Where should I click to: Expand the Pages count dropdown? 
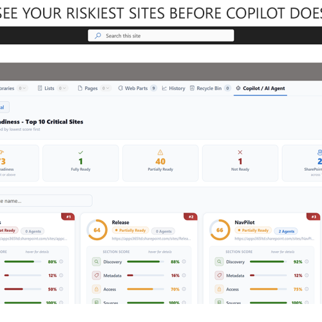[x=106, y=88]
